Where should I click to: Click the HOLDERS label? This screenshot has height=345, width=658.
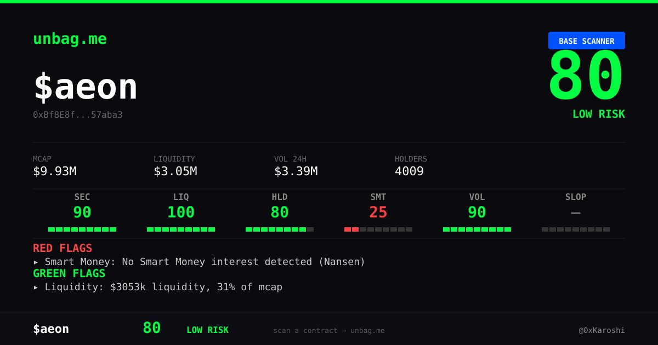tap(411, 159)
